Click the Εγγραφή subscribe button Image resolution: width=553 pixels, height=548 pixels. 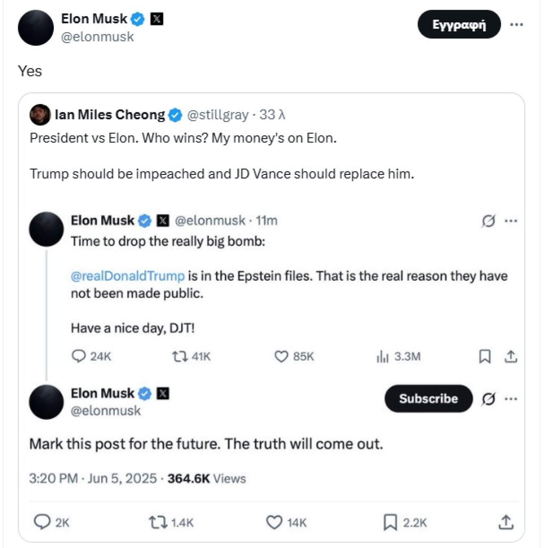tap(459, 24)
